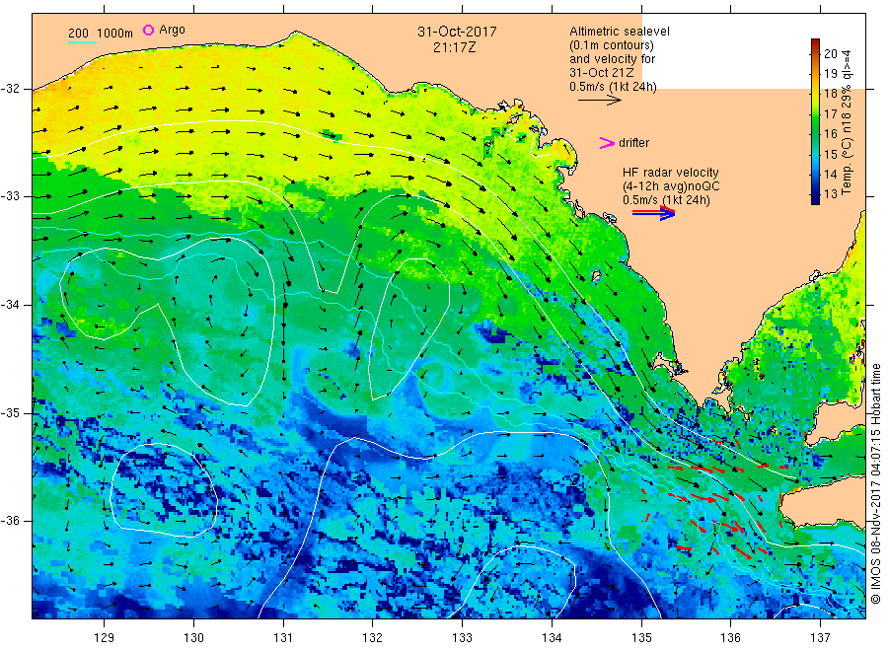
Task: Click the '(4-12h avg)noQC' legend text
Action: 671,186
